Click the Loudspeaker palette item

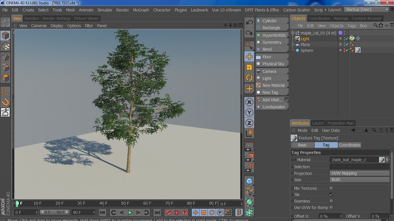click(x=272, y=107)
